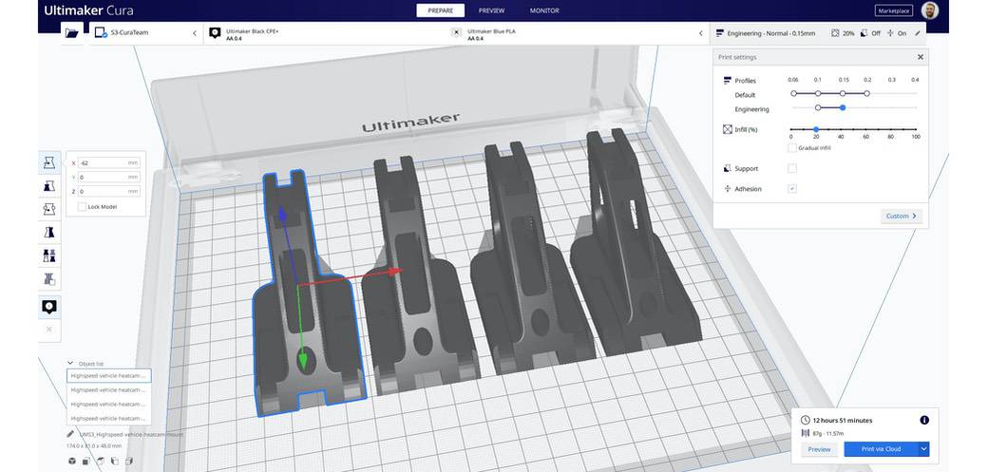Switch to the MONITOR tab

tap(544, 10)
